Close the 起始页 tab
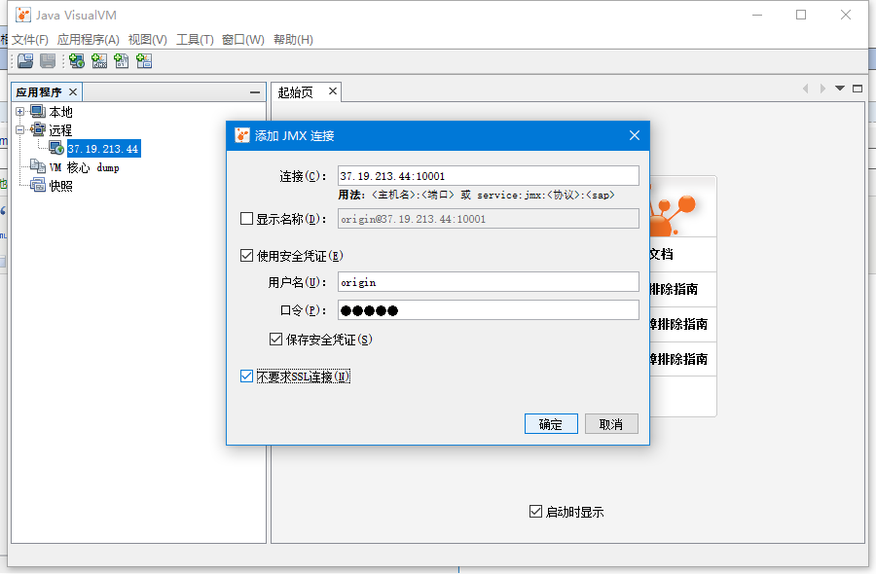 click(x=333, y=91)
